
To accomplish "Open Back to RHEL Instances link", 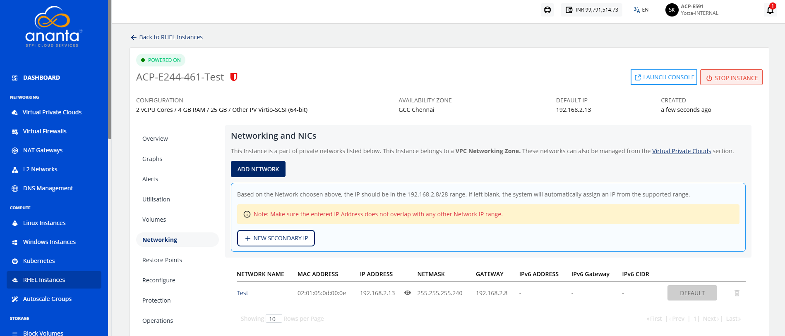I will pos(171,37).
